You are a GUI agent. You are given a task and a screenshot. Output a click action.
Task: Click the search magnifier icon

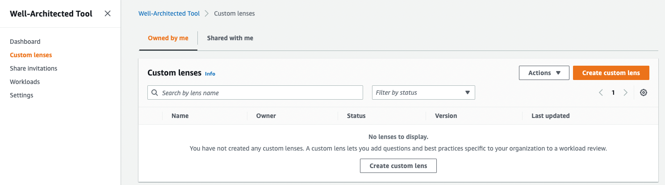(155, 92)
